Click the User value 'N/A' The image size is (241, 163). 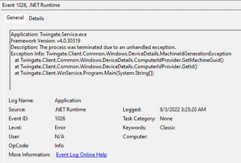[59, 137]
